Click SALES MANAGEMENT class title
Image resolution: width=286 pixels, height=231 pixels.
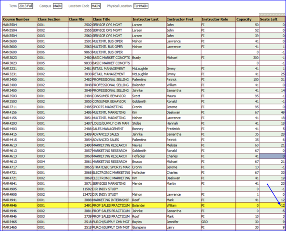coord(108,129)
